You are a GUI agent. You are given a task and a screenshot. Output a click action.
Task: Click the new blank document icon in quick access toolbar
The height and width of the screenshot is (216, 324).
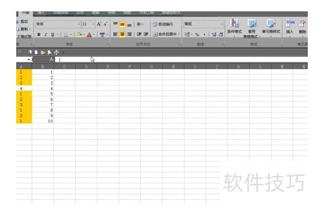point(36,52)
